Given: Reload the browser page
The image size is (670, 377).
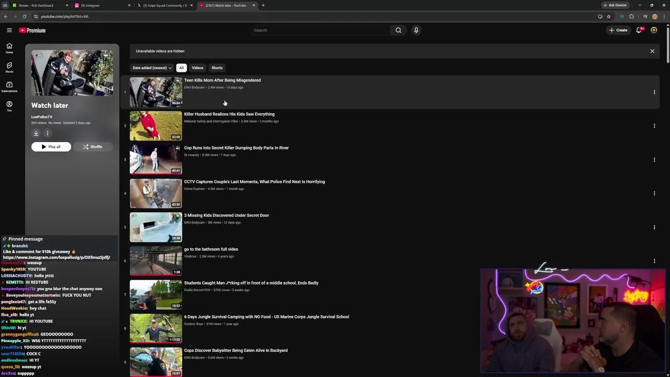Looking at the screenshot, I should (24, 16).
